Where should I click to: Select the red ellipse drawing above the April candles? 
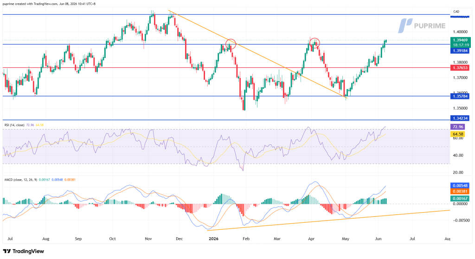[x=315, y=43]
